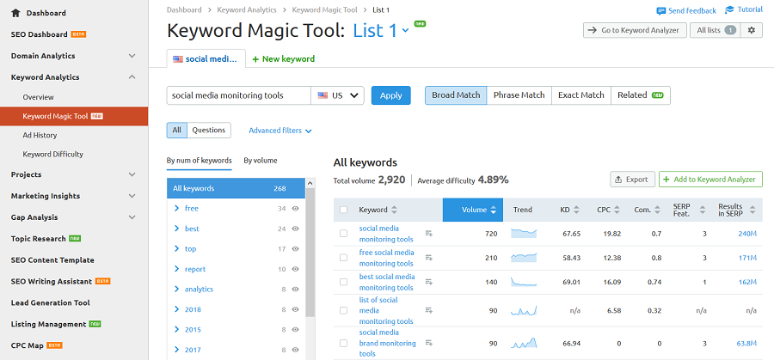Expand Advanced filters
Viewport: 774px width, 360px height.
280,131
